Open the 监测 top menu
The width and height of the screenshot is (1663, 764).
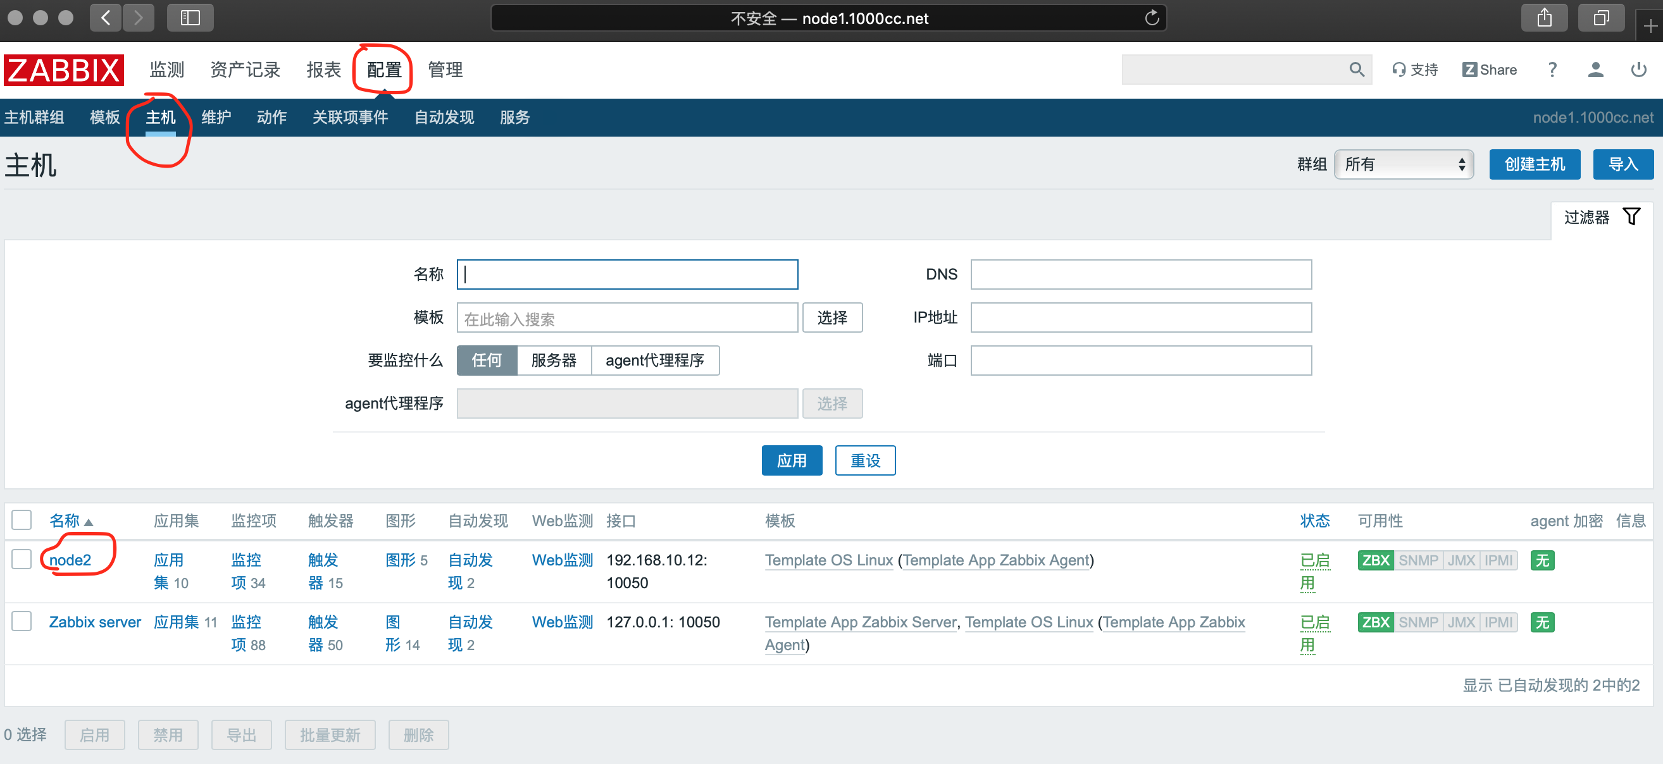tap(166, 69)
